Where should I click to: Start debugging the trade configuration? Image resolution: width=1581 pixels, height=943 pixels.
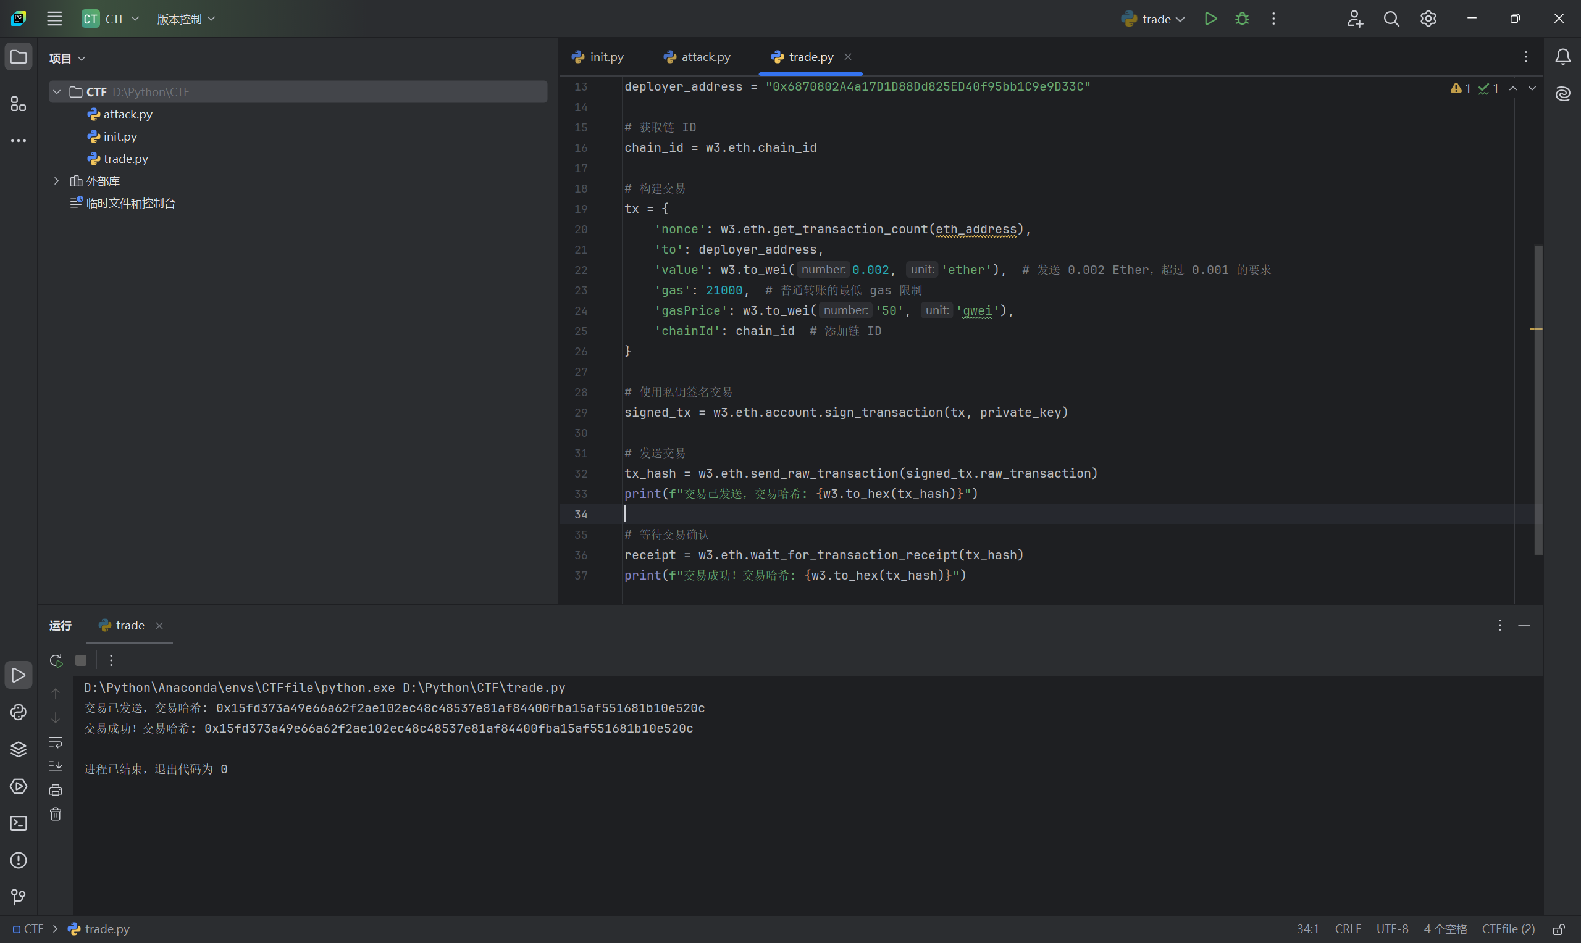pos(1241,19)
